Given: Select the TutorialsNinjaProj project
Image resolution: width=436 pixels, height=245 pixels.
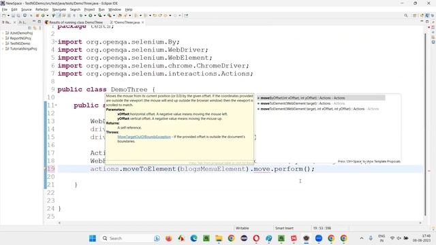Looking at the screenshot, I should [23, 49].
